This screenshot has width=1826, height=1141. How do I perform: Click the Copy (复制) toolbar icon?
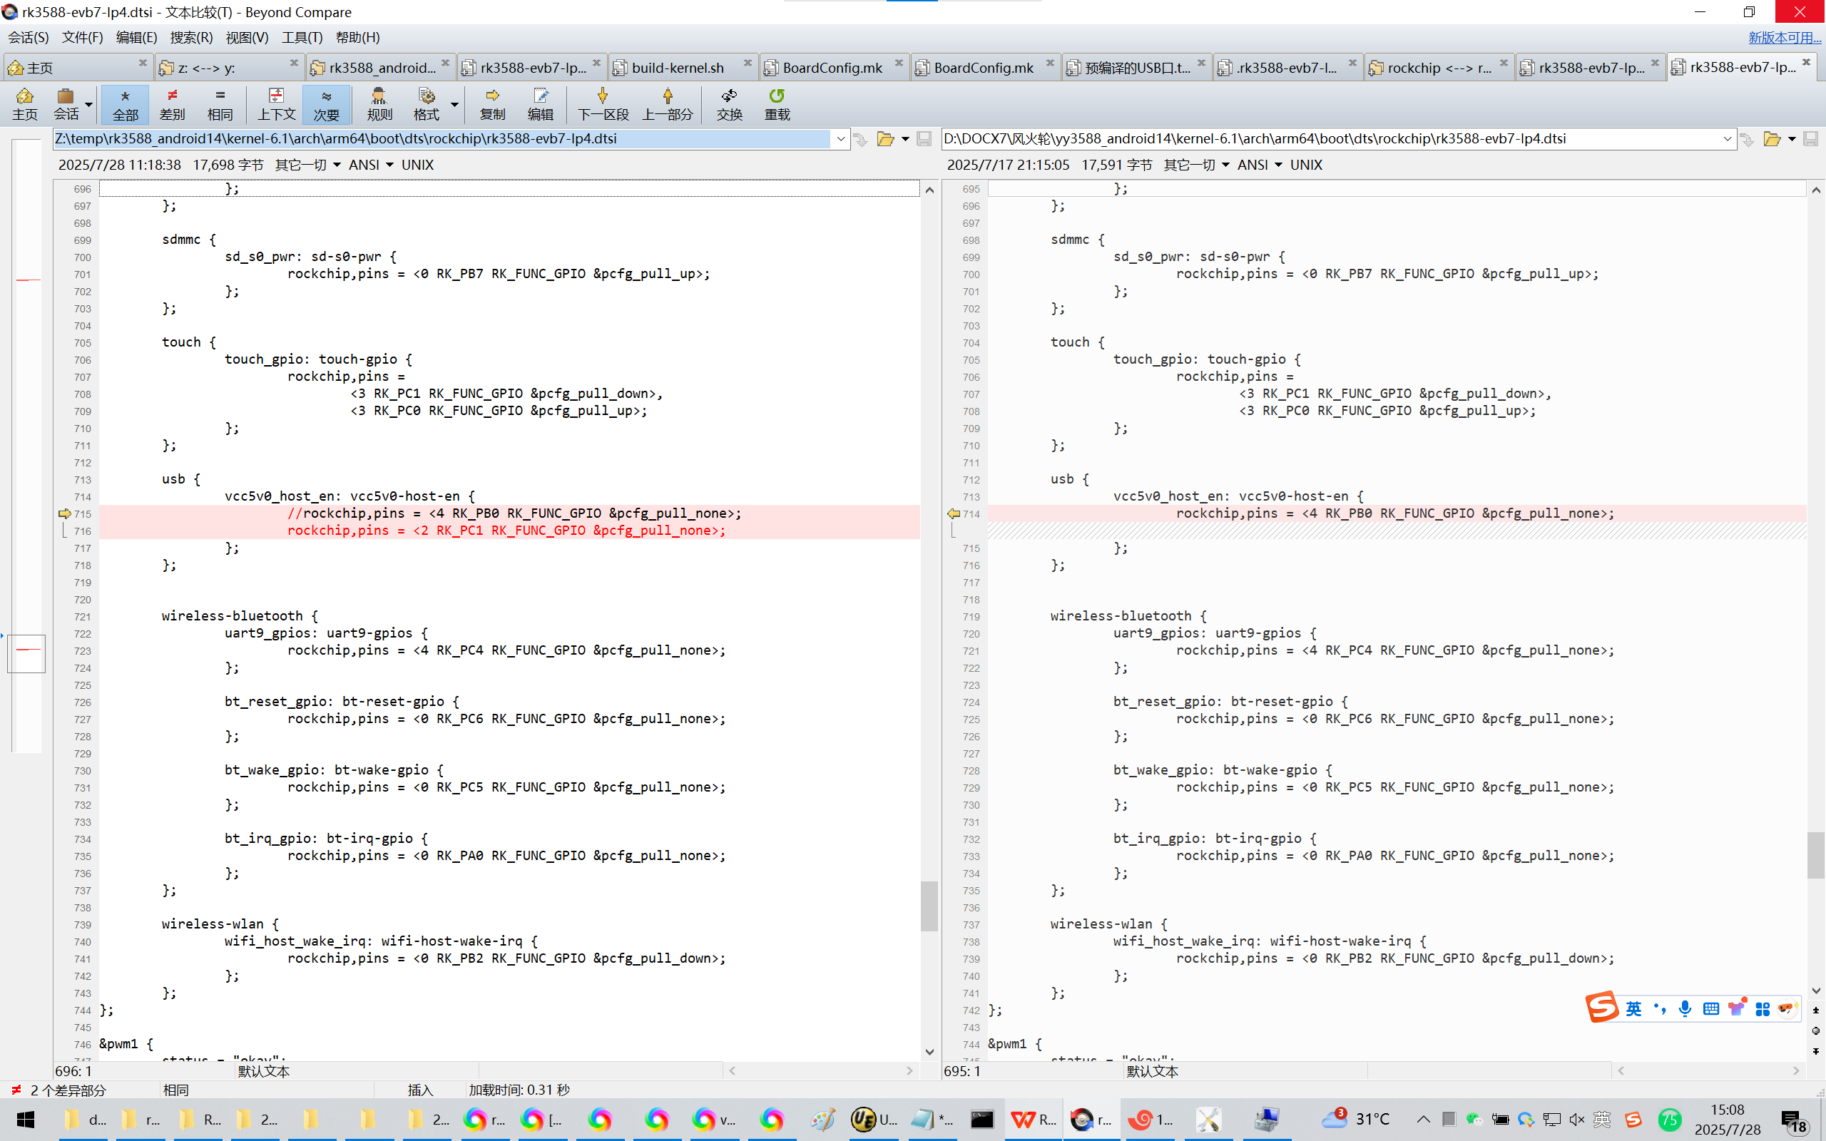[492, 96]
